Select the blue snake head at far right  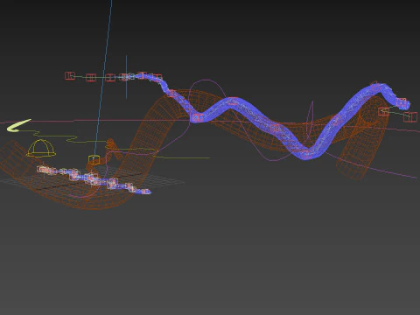[x=402, y=103]
